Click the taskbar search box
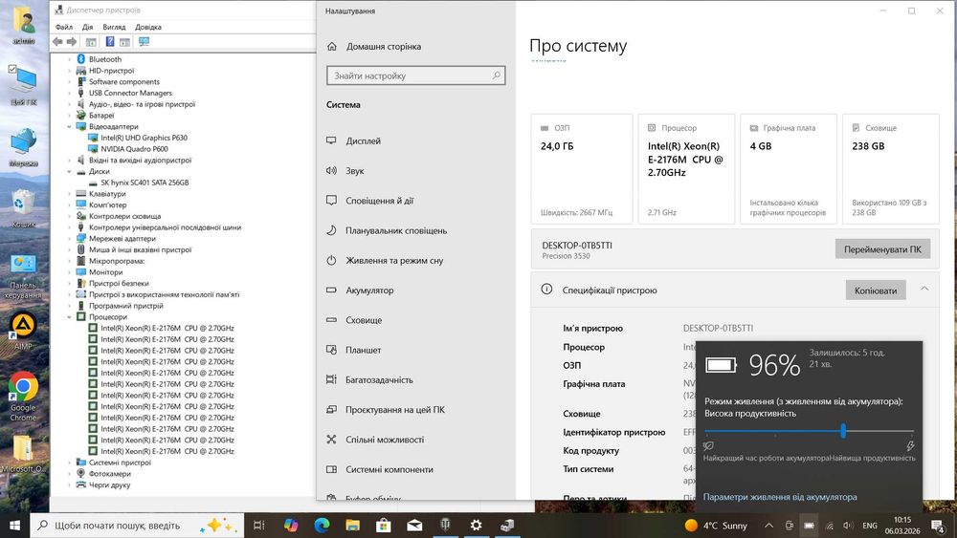 coord(137,525)
